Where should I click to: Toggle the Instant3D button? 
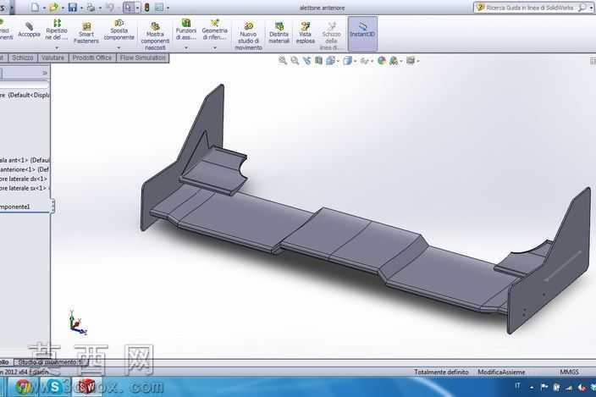click(x=362, y=33)
